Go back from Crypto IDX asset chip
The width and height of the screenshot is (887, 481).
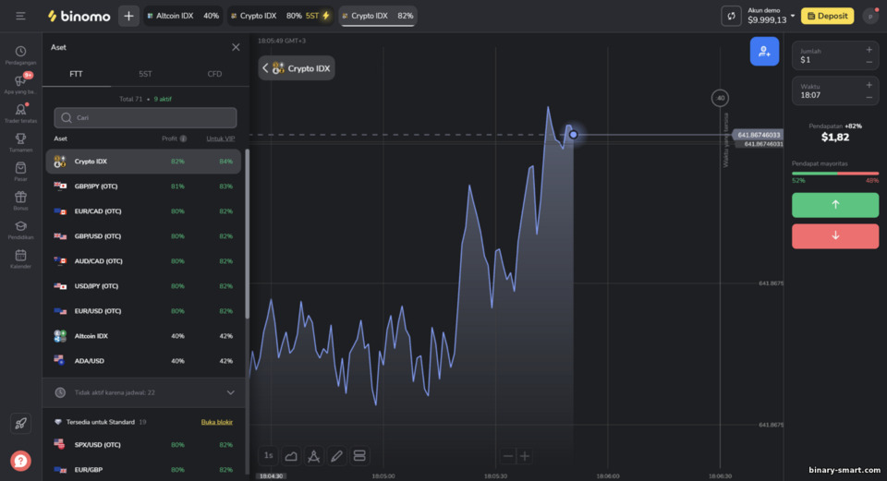click(x=265, y=68)
